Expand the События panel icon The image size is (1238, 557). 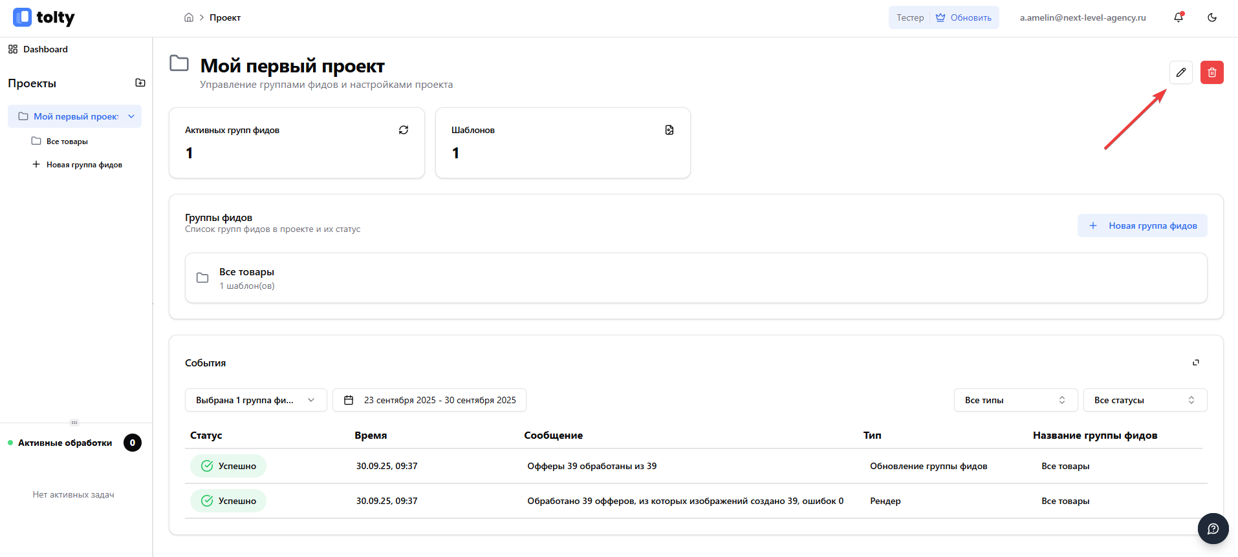coord(1196,363)
